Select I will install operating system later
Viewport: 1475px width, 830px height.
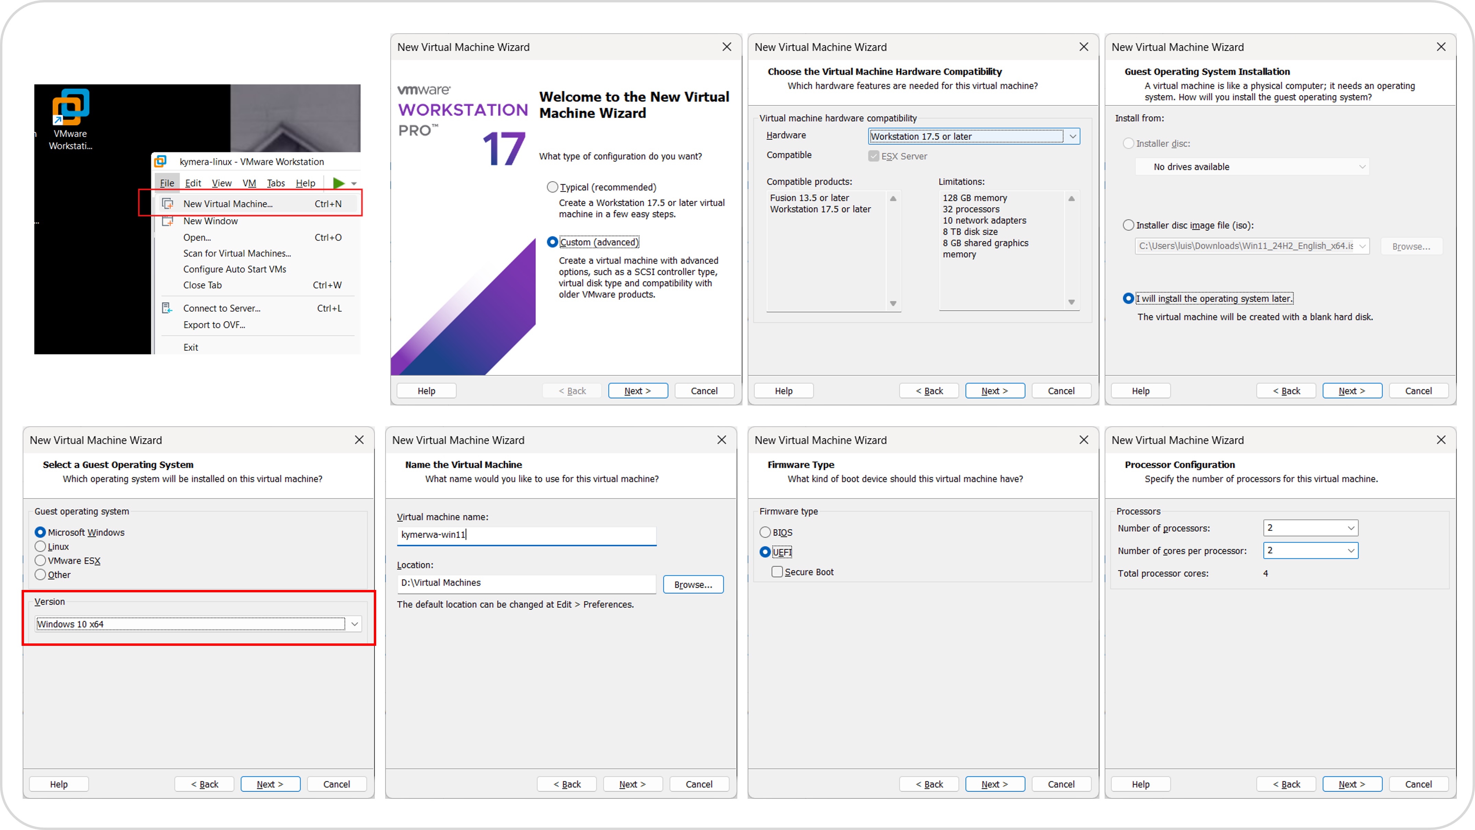(1128, 299)
